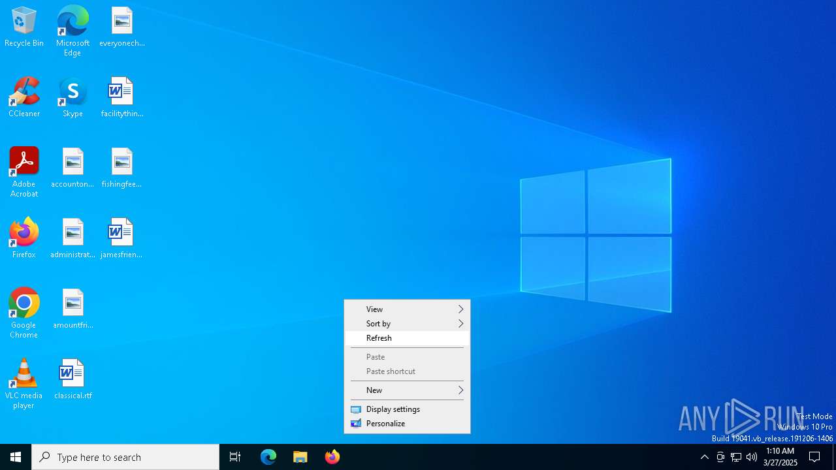Screen dimensions: 836x470
Task: Select the everyonech... image file icon
Action: click(x=122, y=27)
